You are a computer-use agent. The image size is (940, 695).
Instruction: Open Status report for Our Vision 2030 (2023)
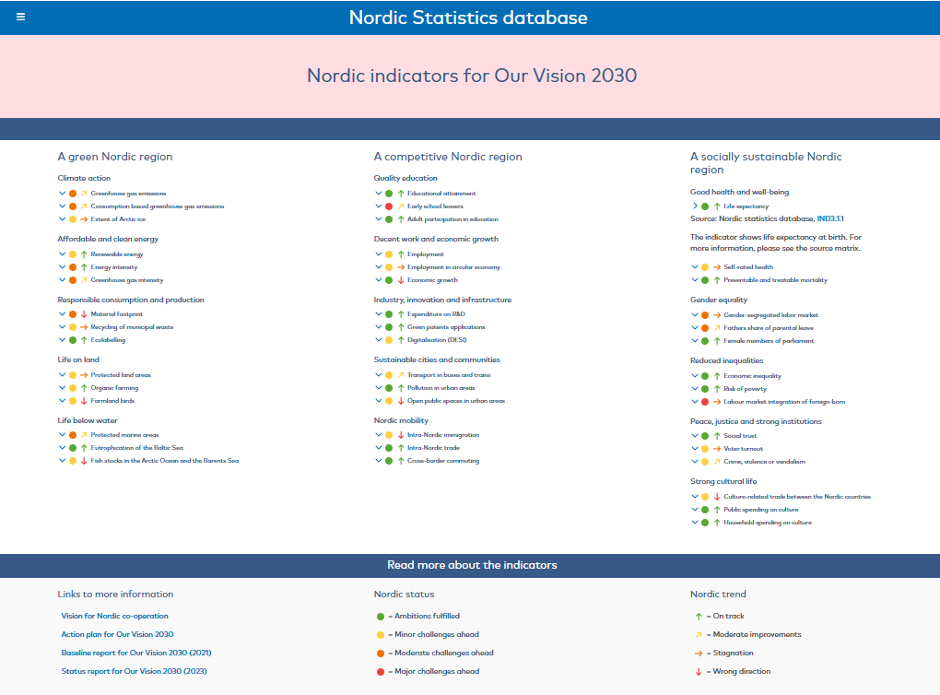[134, 671]
